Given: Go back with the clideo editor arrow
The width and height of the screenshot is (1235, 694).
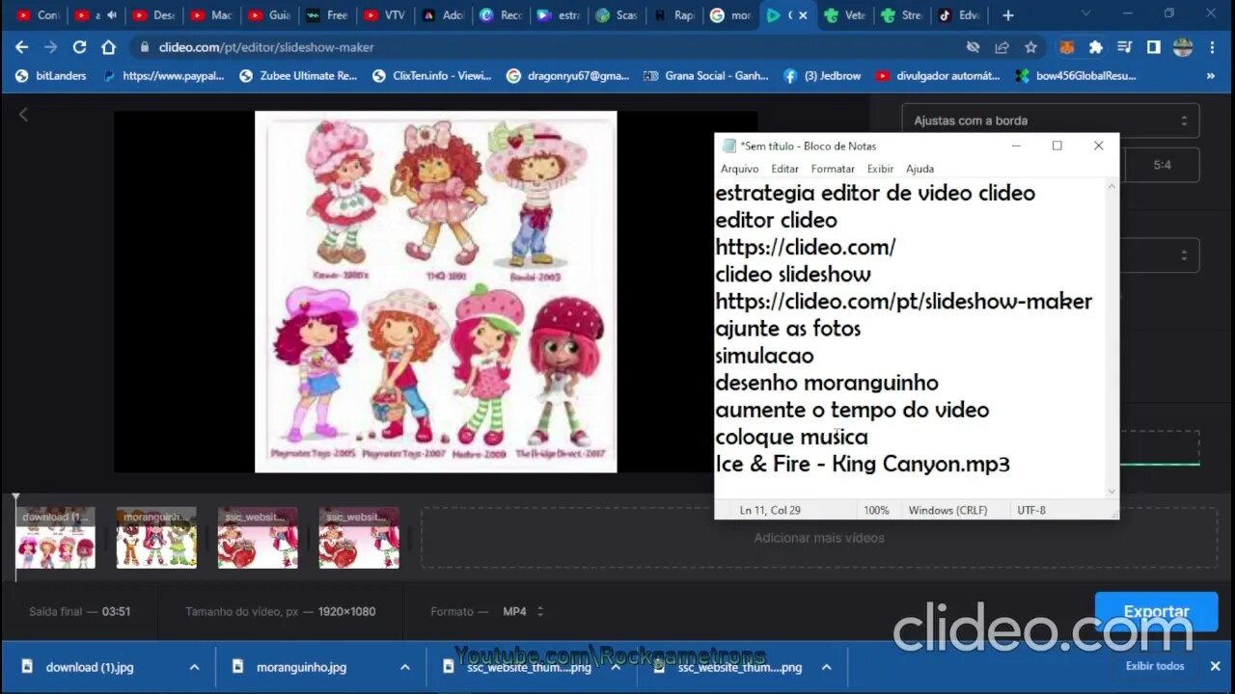Looking at the screenshot, I should pyautogui.click(x=23, y=115).
